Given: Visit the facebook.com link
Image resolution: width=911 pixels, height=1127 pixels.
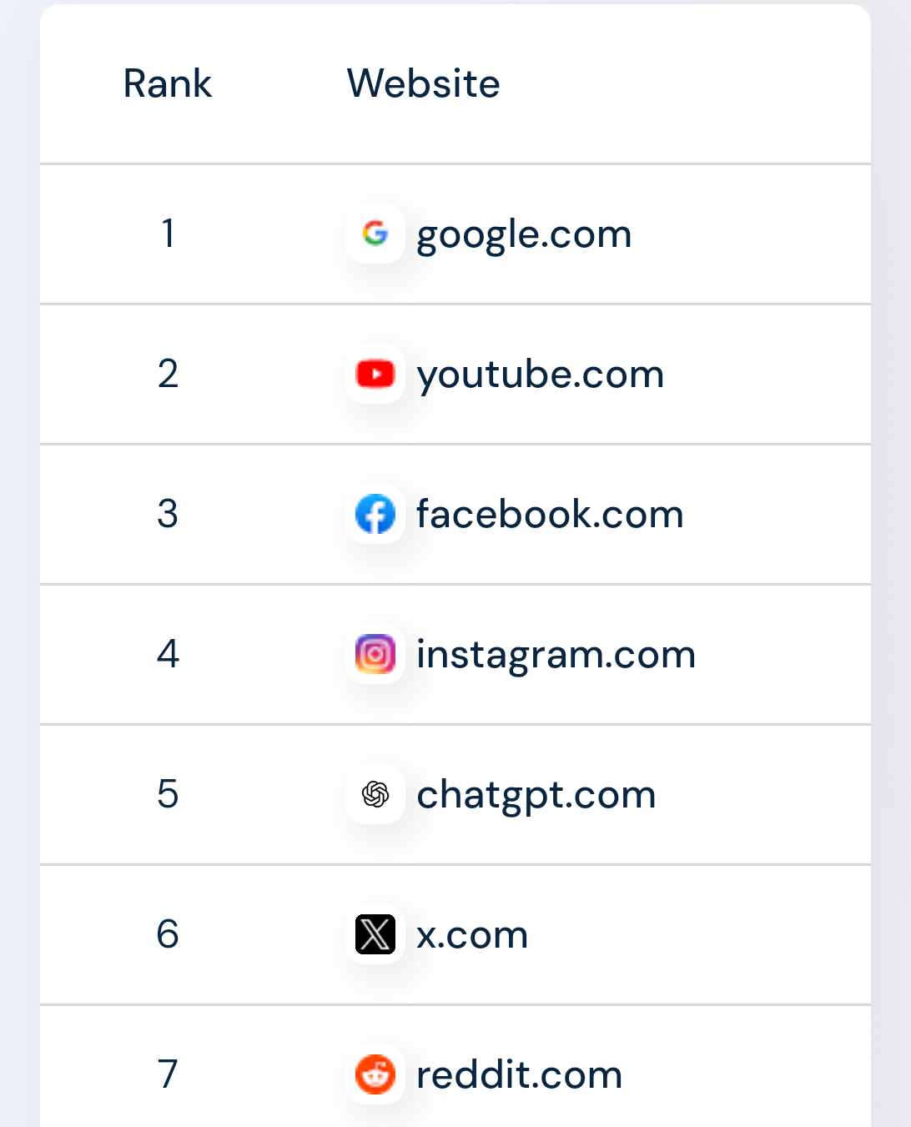Looking at the screenshot, I should point(550,514).
